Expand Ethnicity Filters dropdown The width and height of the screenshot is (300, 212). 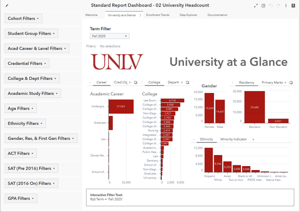[x=25, y=123]
